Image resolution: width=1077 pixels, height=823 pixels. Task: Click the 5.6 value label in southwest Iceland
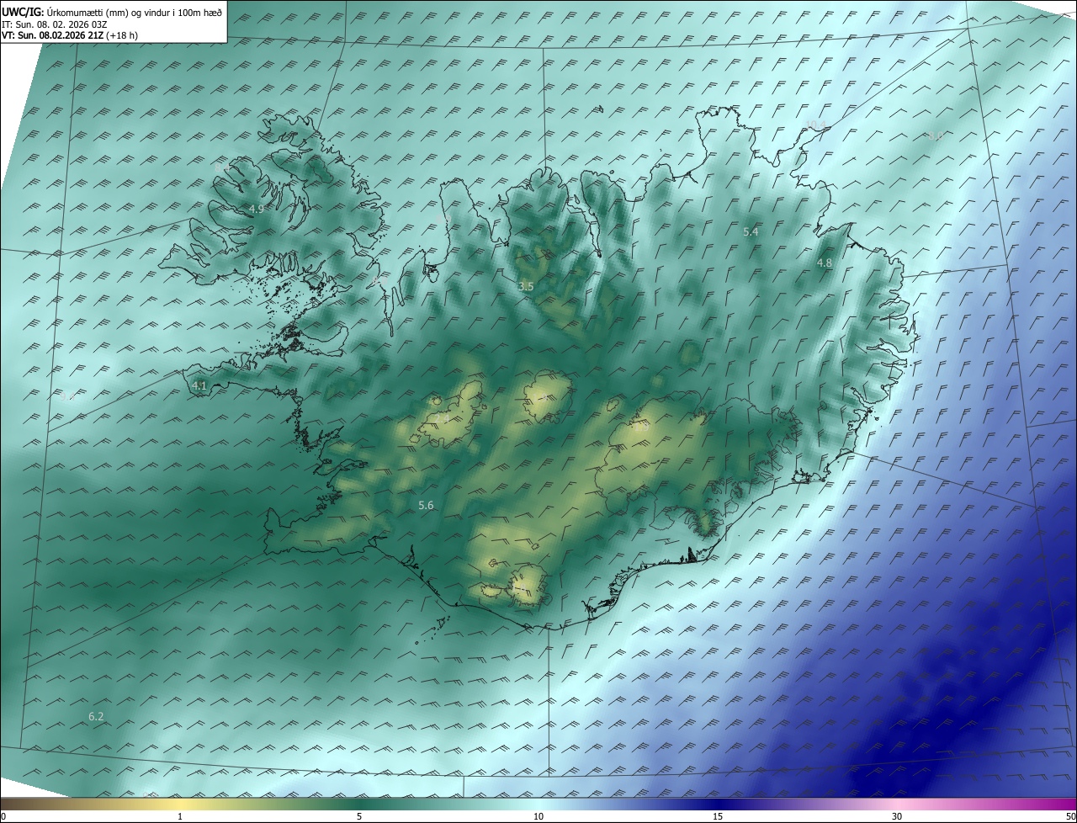[x=426, y=505]
